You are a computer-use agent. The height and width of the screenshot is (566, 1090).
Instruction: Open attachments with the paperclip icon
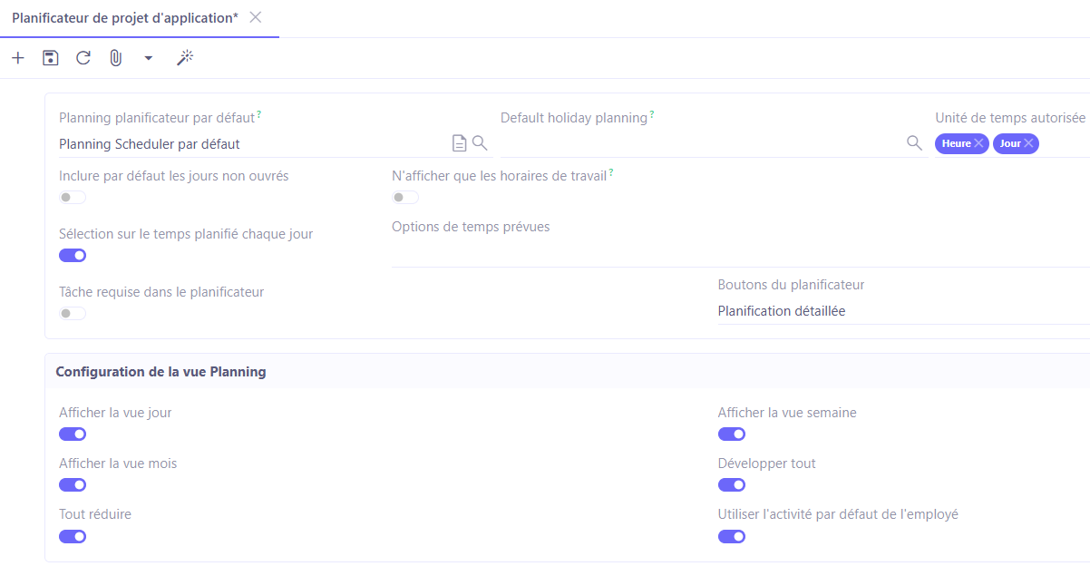point(116,58)
